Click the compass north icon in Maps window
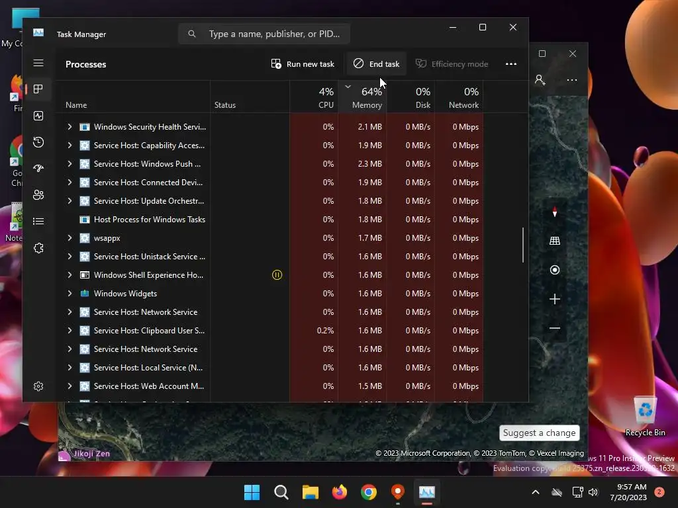 tap(555, 212)
